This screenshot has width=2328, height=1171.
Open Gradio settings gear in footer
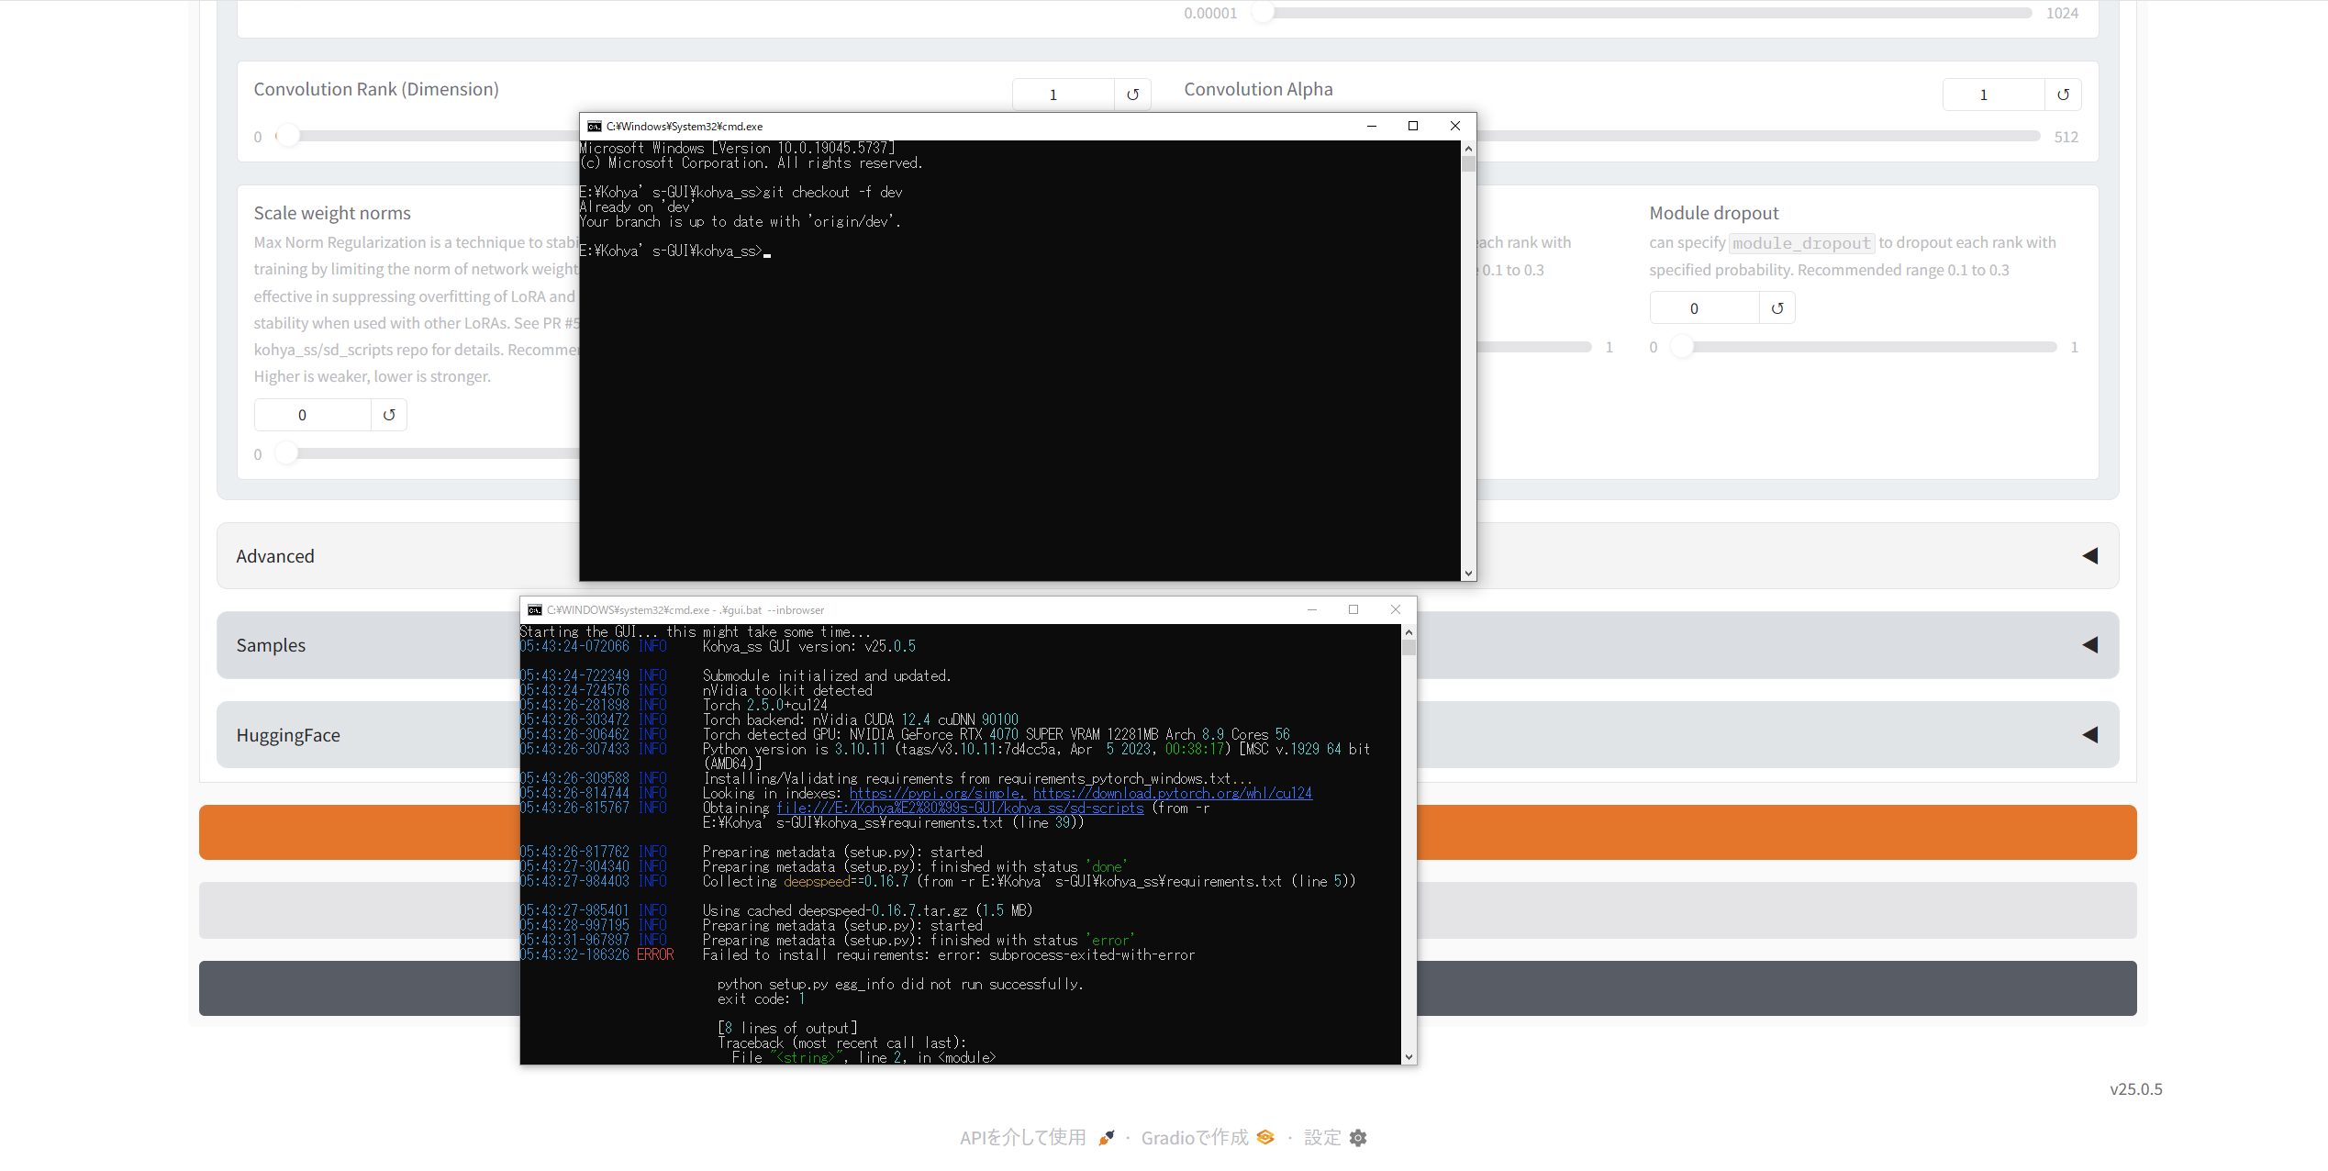pyautogui.click(x=1358, y=1138)
